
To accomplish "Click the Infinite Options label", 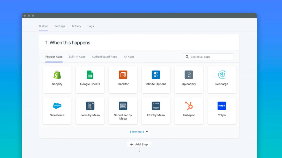I will click(x=156, y=84).
